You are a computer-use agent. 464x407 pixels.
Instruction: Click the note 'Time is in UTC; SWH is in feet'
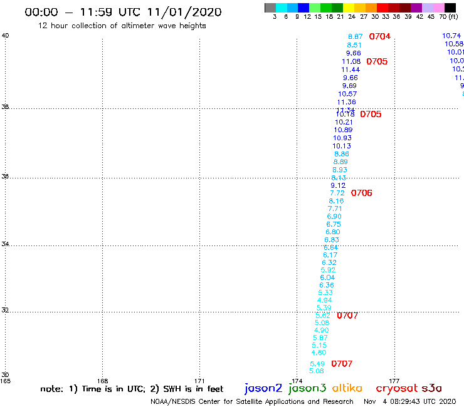click(132, 389)
